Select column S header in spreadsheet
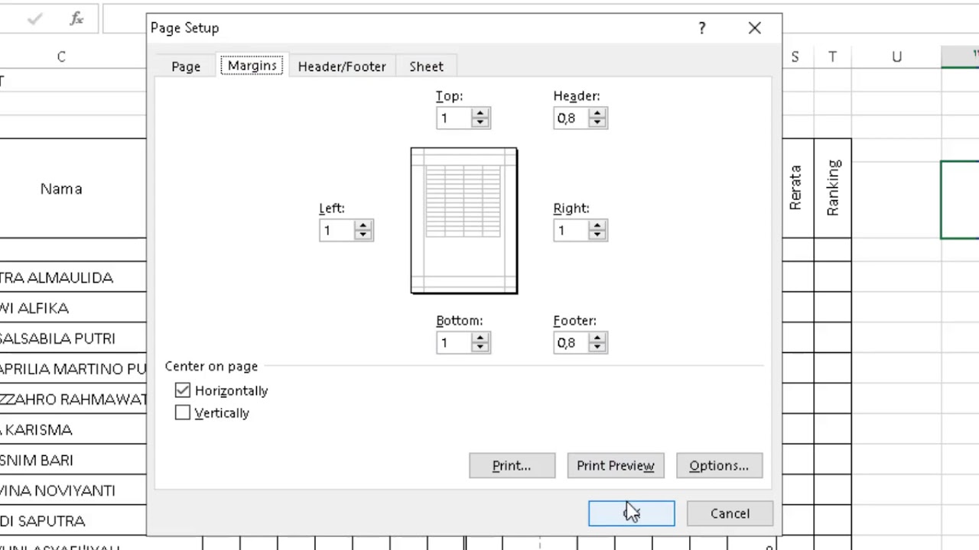The height and width of the screenshot is (550, 979). pos(795,57)
